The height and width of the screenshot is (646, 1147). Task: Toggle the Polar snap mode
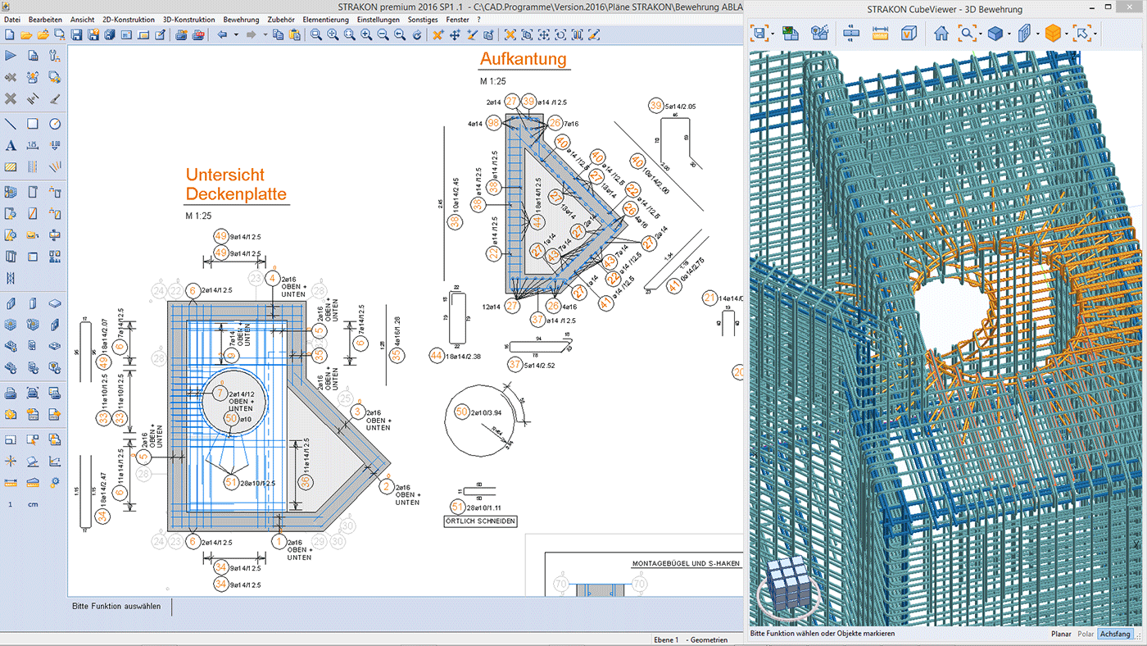click(1086, 634)
